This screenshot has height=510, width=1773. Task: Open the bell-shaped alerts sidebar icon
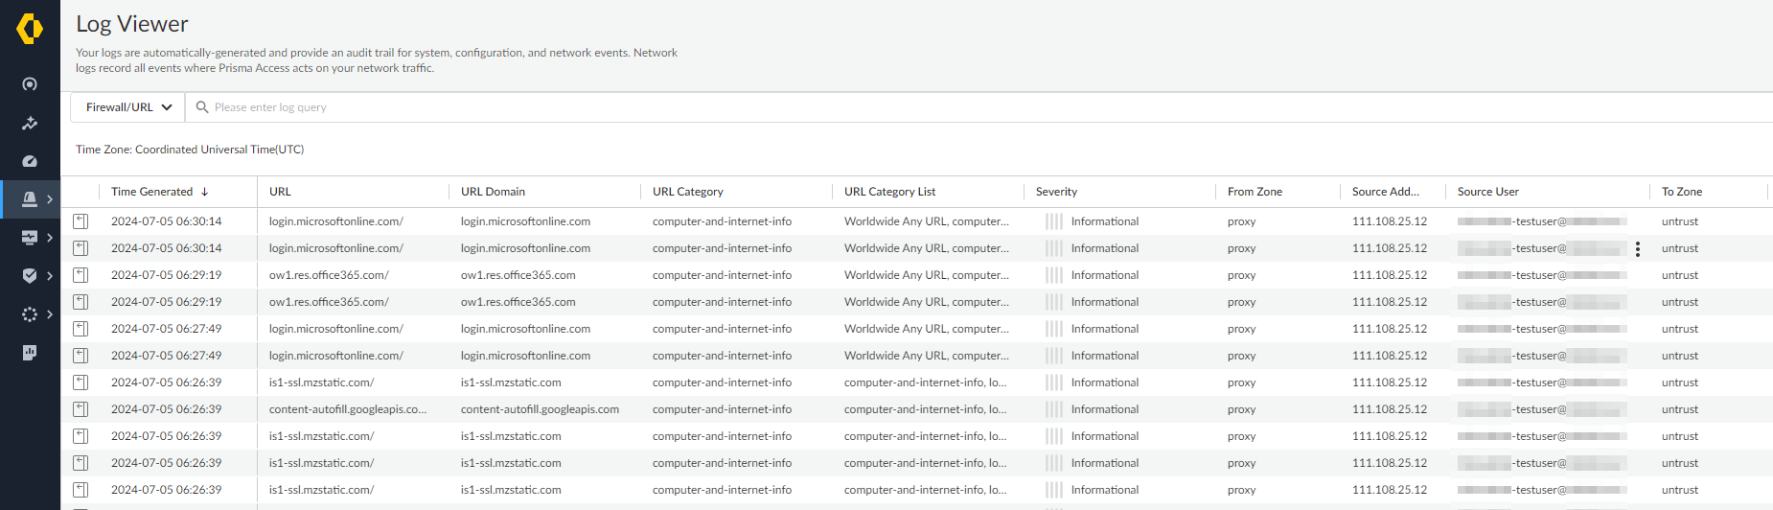30,199
